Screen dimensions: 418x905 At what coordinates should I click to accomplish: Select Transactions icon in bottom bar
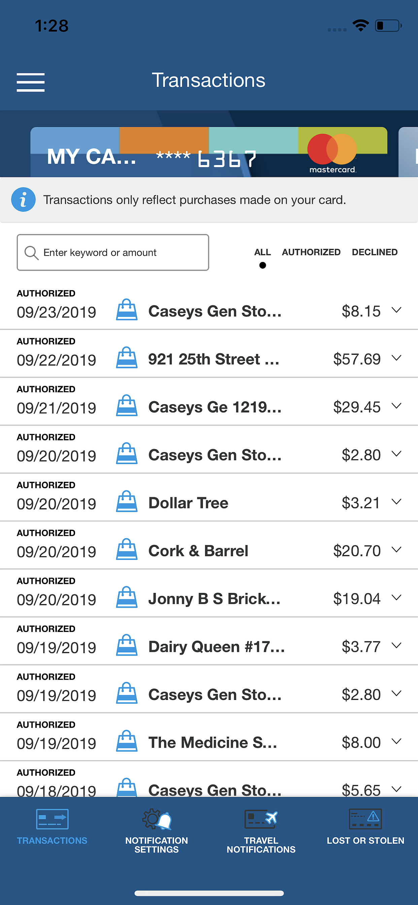(x=53, y=819)
